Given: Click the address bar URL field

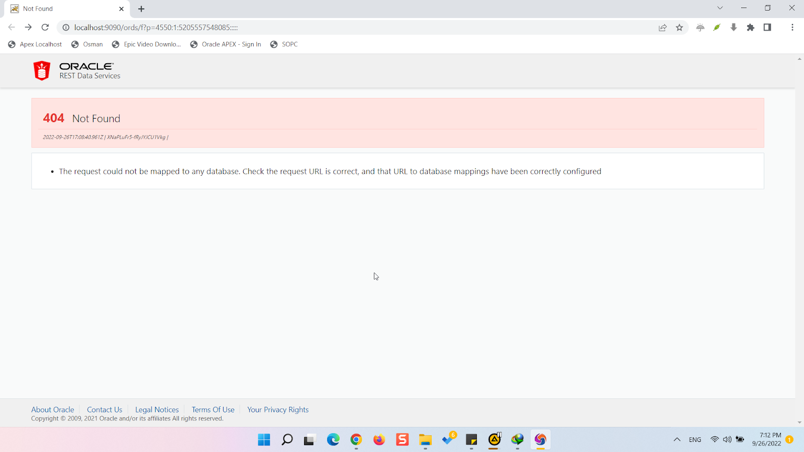Looking at the screenshot, I should [x=352, y=28].
